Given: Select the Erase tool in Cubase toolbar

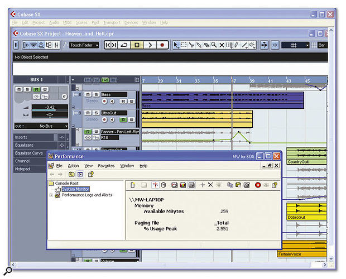Looking at the screenshot, I should pos(206,45).
